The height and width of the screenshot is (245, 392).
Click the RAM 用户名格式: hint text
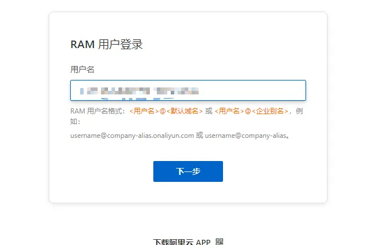pos(98,111)
